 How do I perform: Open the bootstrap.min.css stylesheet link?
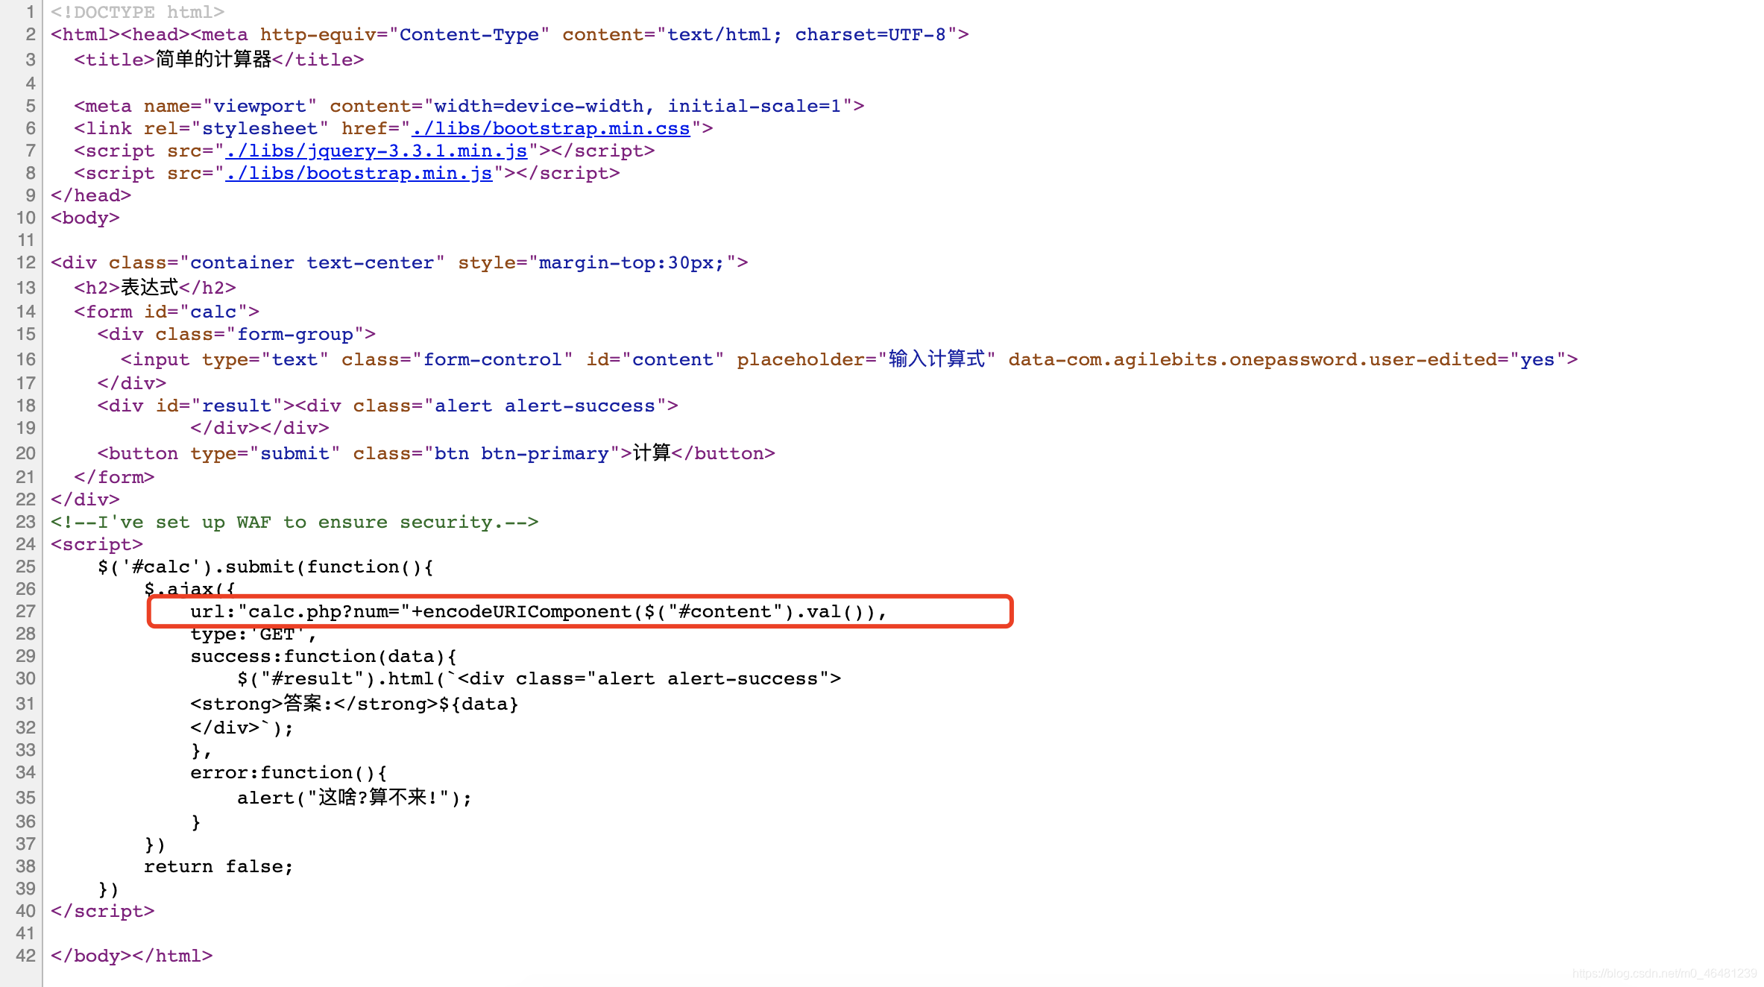(x=551, y=128)
